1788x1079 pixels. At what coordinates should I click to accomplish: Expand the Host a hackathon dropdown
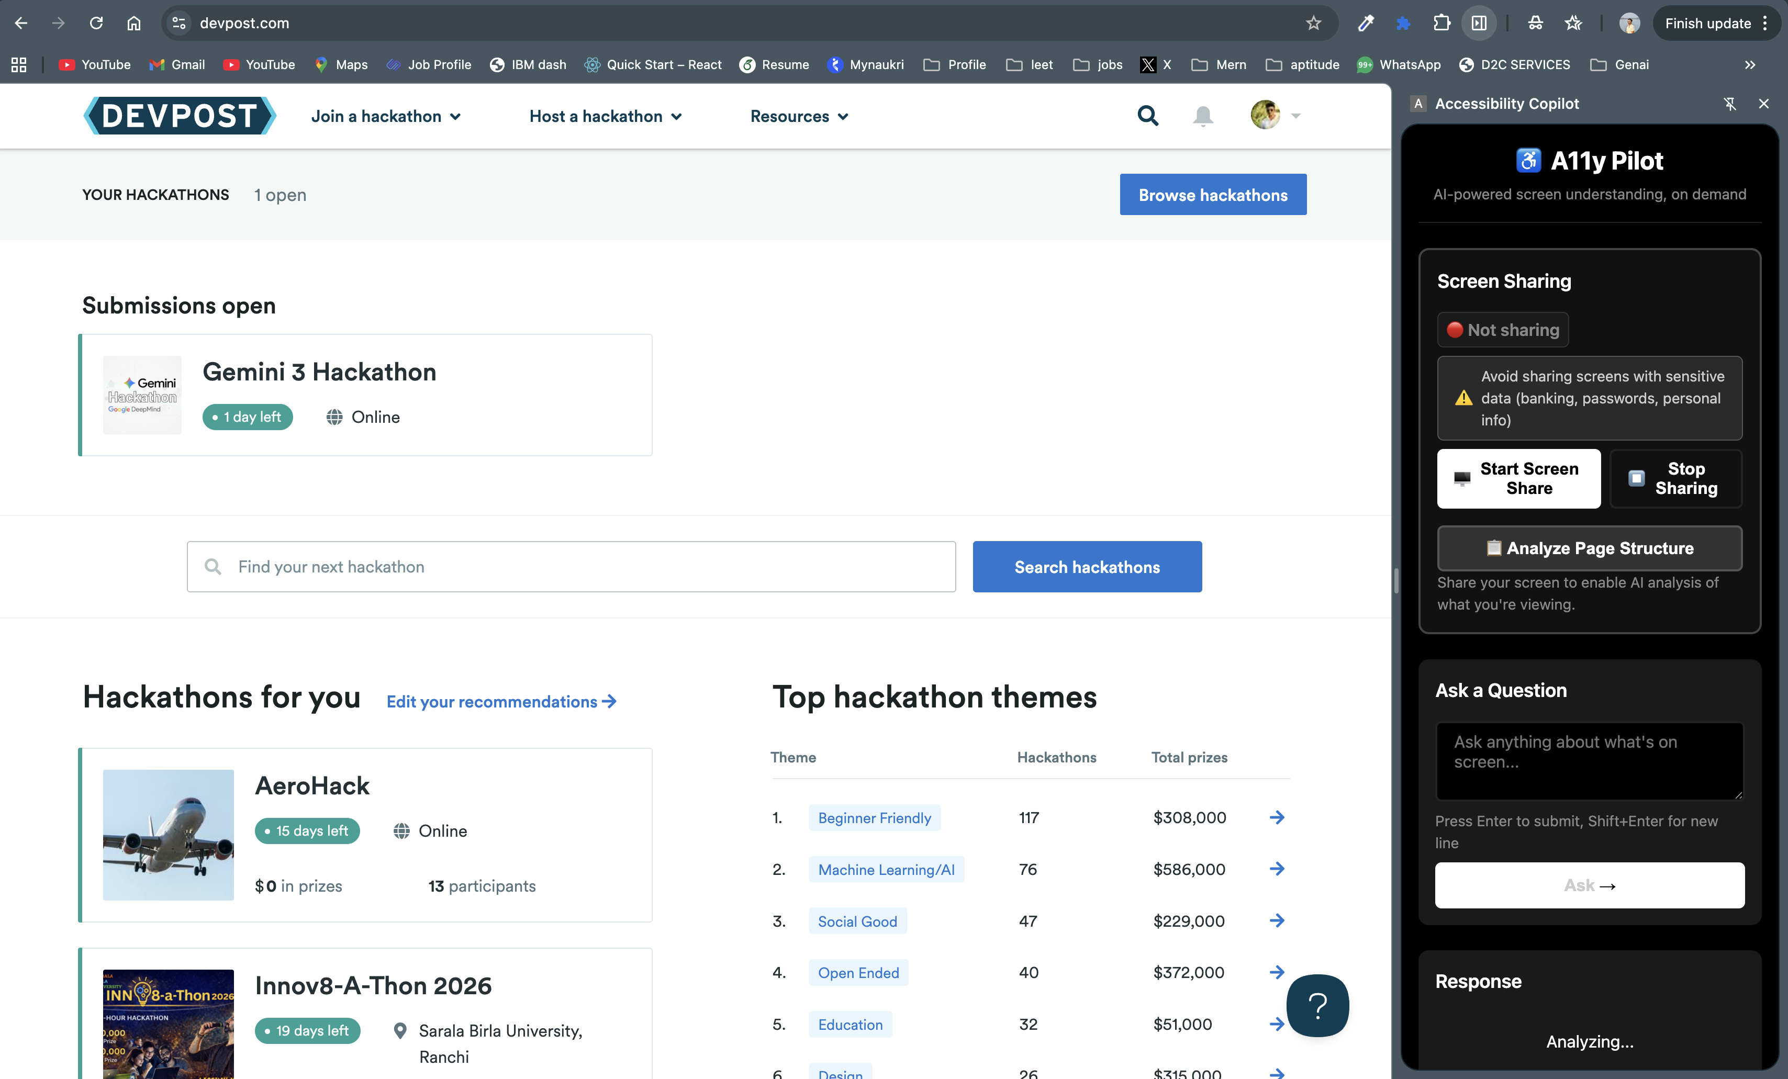(605, 116)
